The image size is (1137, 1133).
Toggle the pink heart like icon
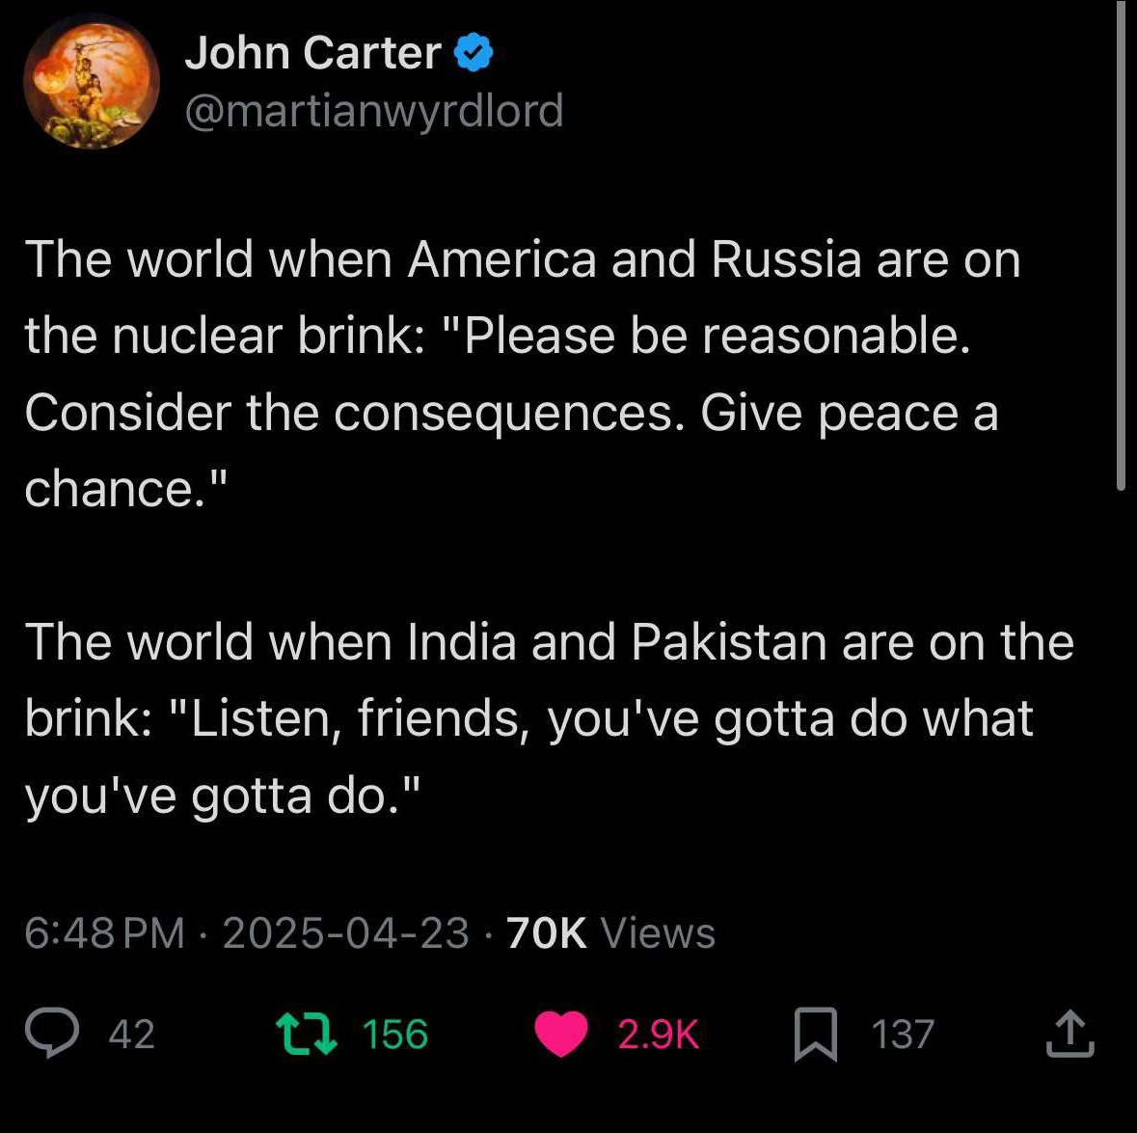[x=561, y=1034]
